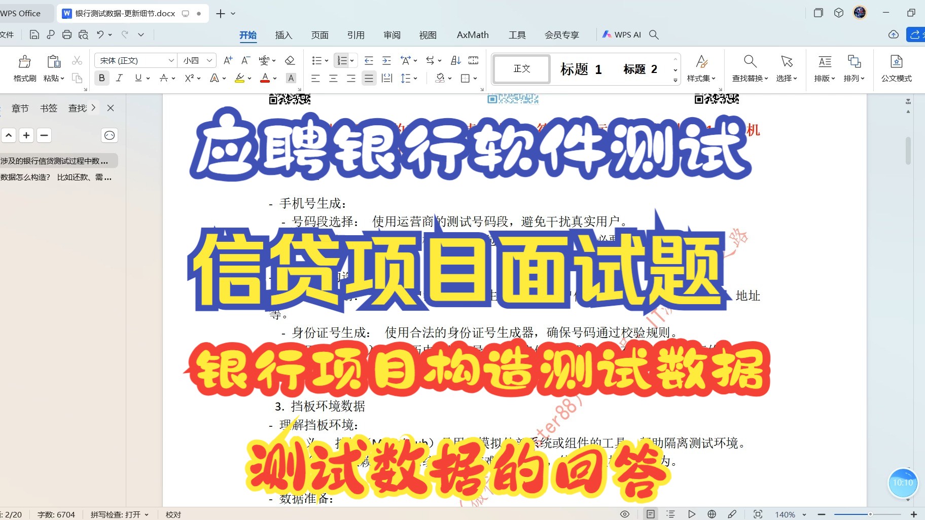Pick the red font color swatch
The height and width of the screenshot is (520, 925).
[265, 78]
